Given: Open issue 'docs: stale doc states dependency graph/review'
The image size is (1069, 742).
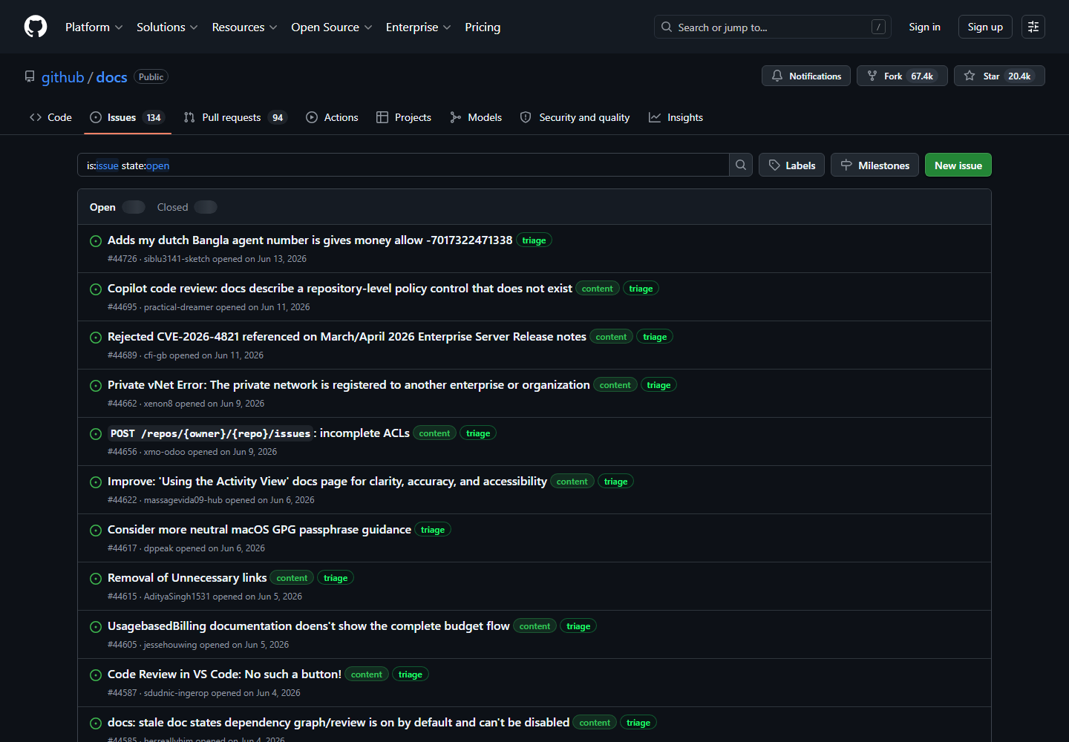Looking at the screenshot, I should (339, 722).
